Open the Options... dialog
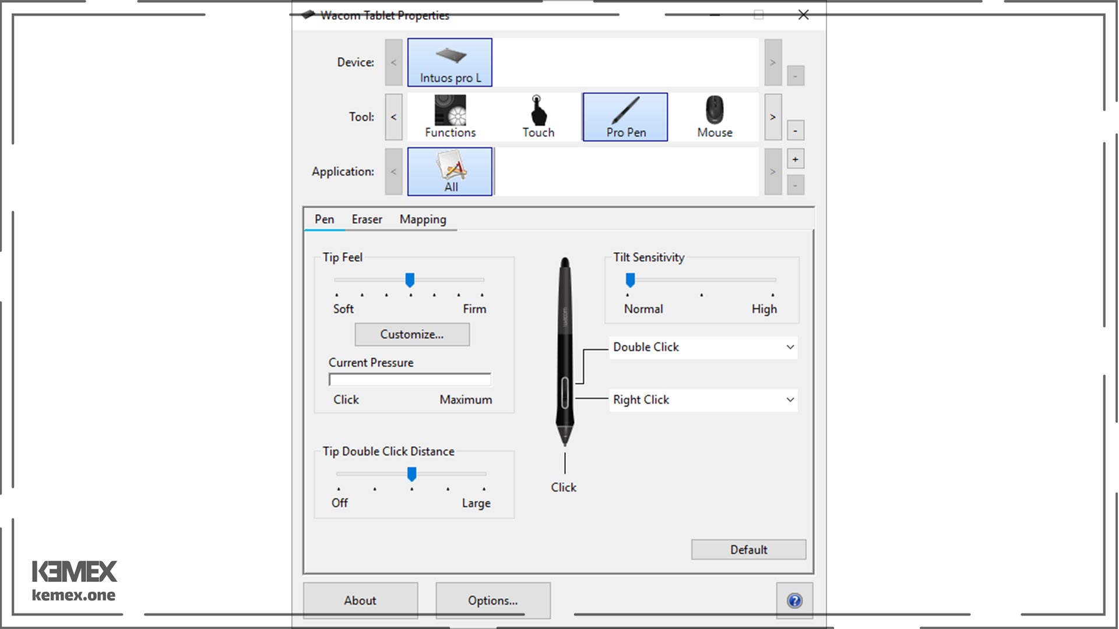The image size is (1119, 629). pyautogui.click(x=493, y=600)
